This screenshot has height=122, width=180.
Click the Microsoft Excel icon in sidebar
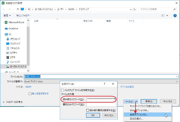pyautogui.click(x=6, y=22)
